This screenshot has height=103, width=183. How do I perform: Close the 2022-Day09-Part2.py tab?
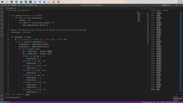(x=17, y=8)
